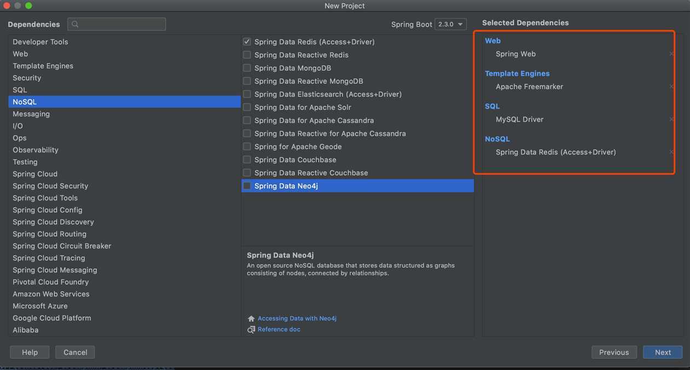Choose the Security category

[124, 78]
